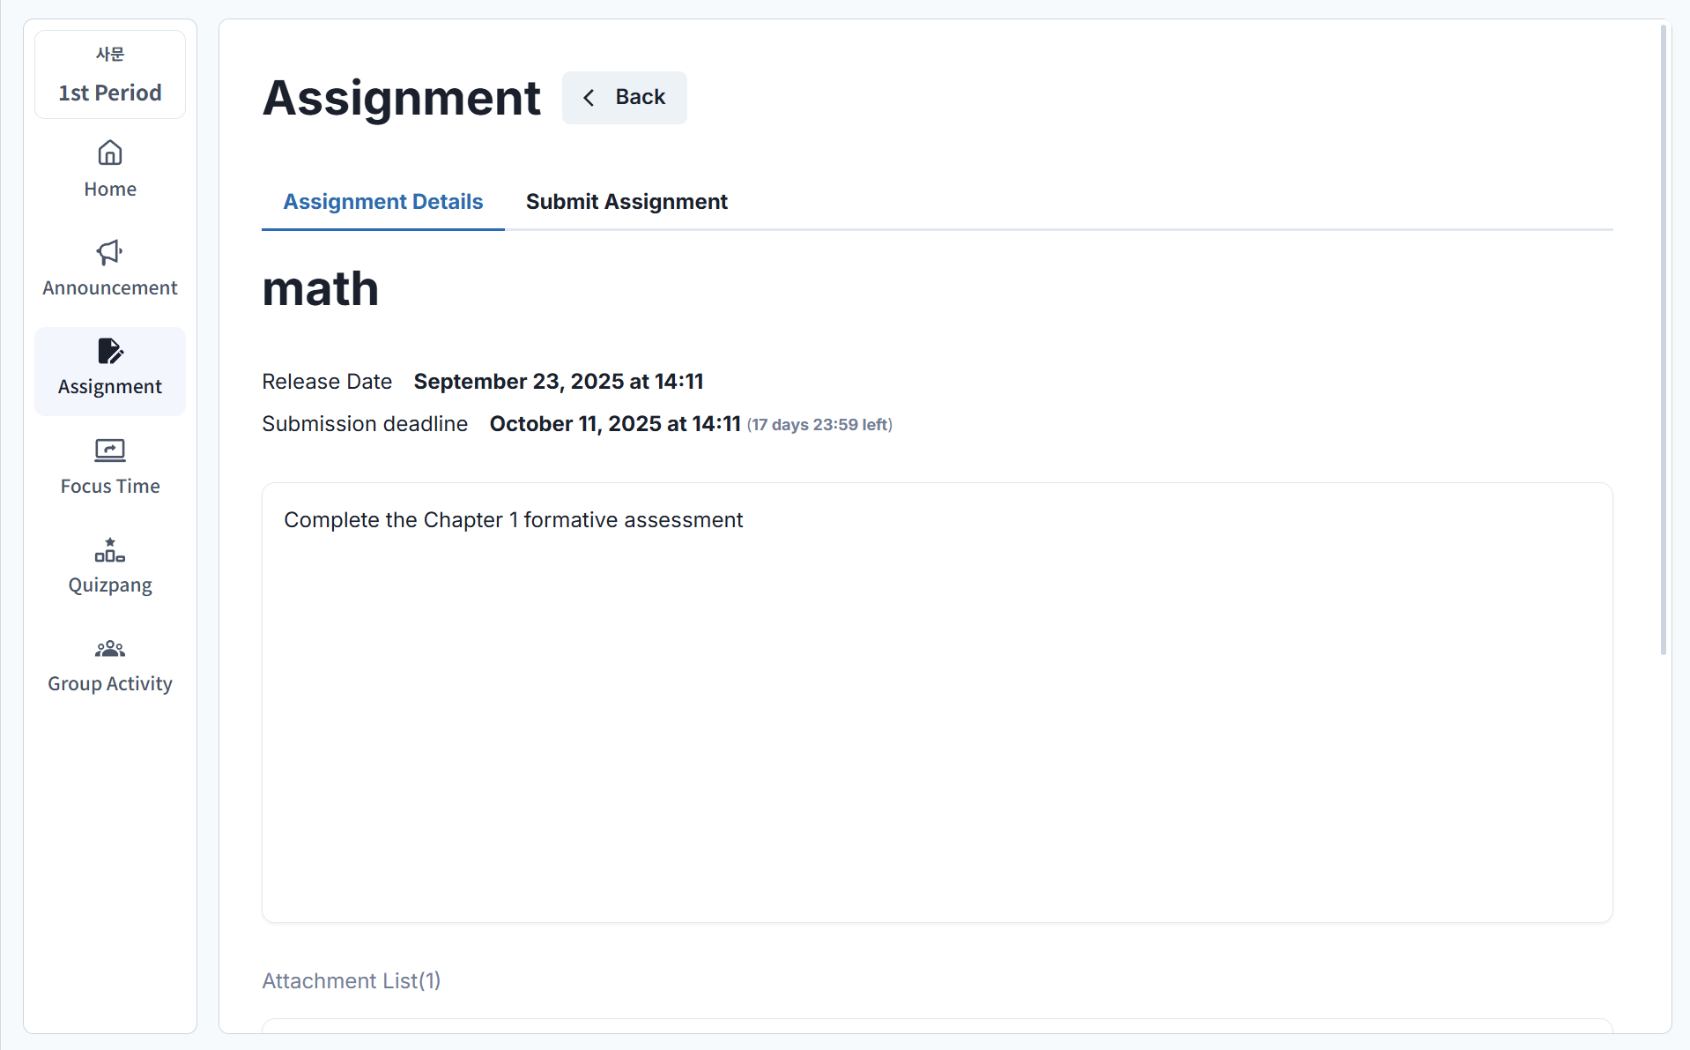Click the Assignment pencil-document icon

110,351
